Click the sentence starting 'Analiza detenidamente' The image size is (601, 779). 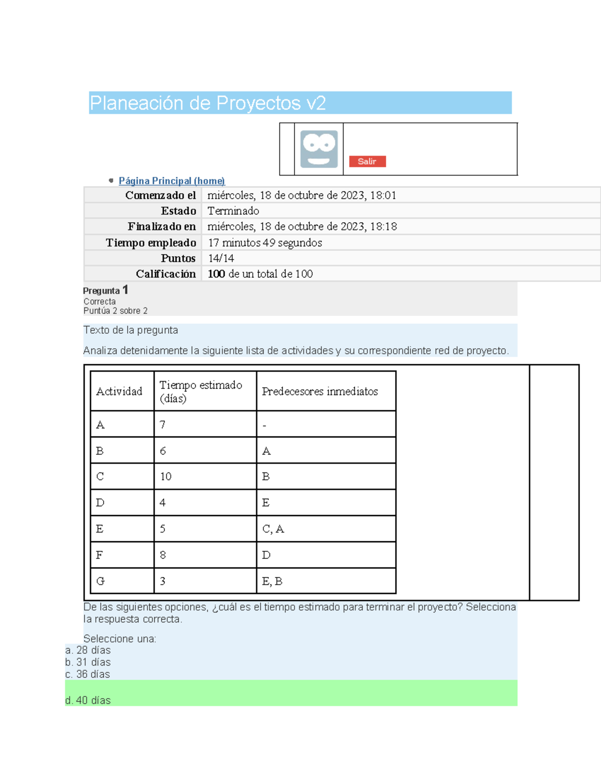click(296, 351)
